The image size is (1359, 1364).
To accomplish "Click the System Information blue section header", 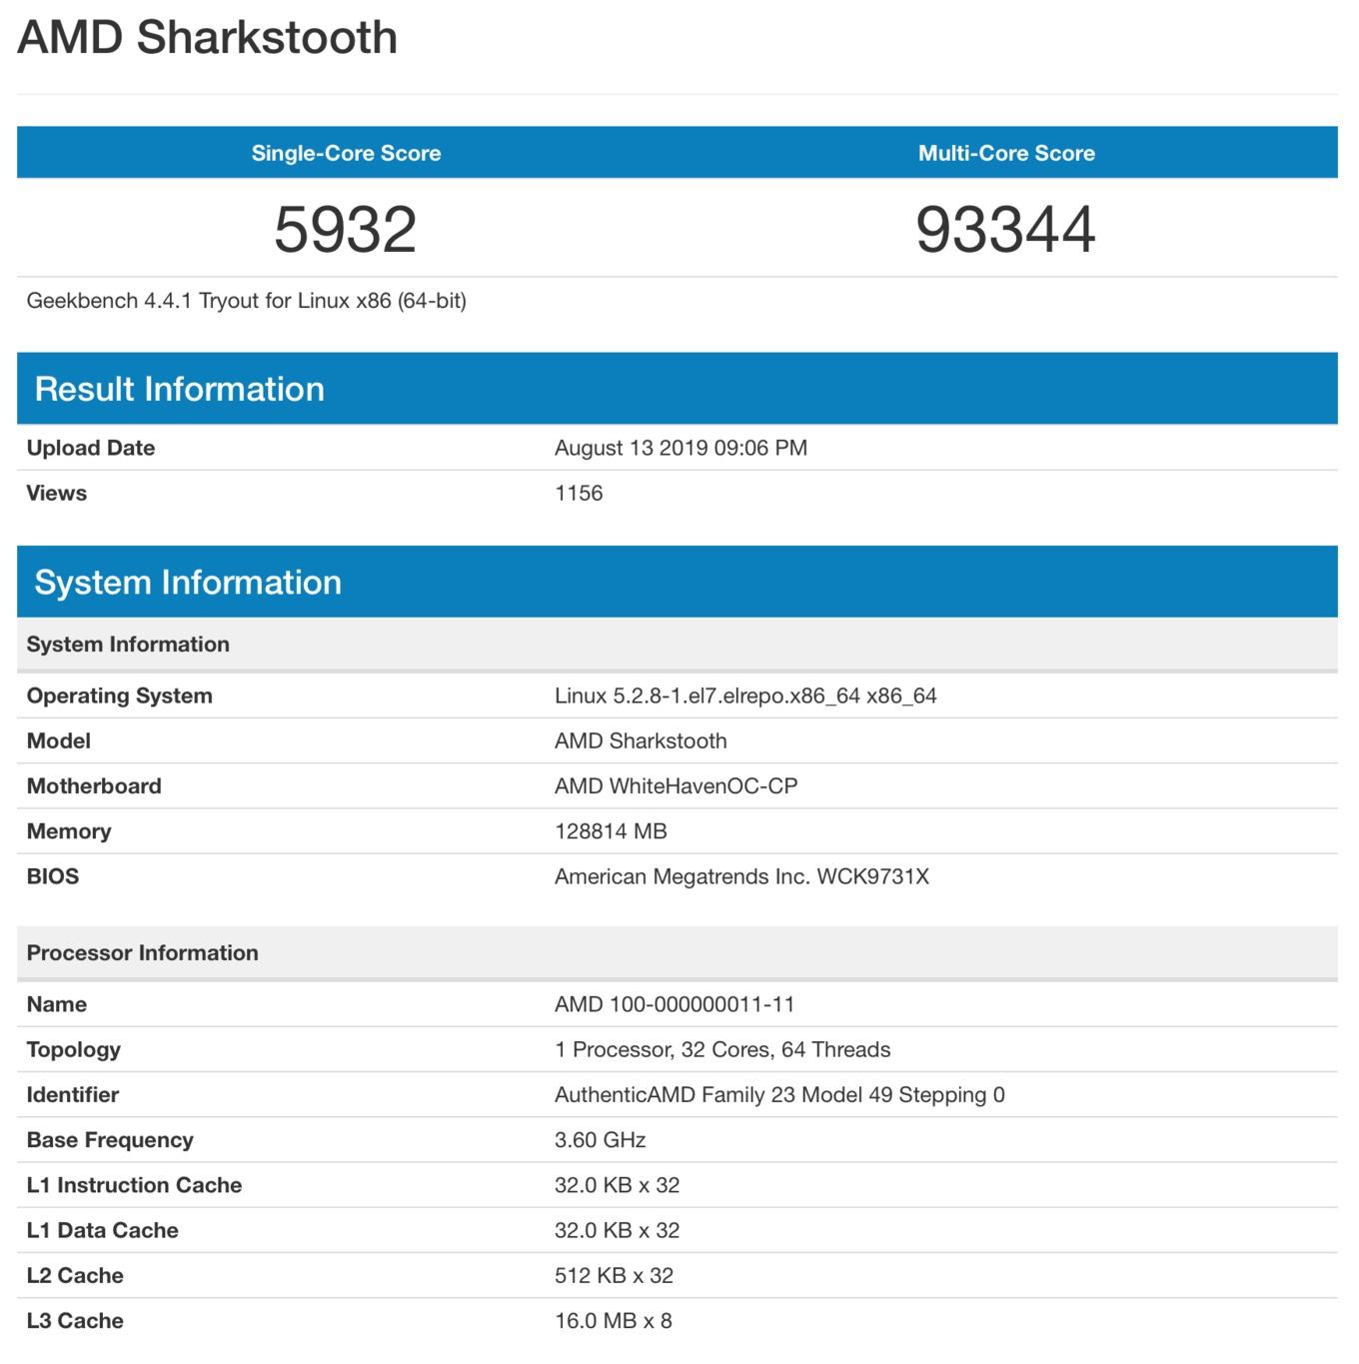I will tap(678, 582).
